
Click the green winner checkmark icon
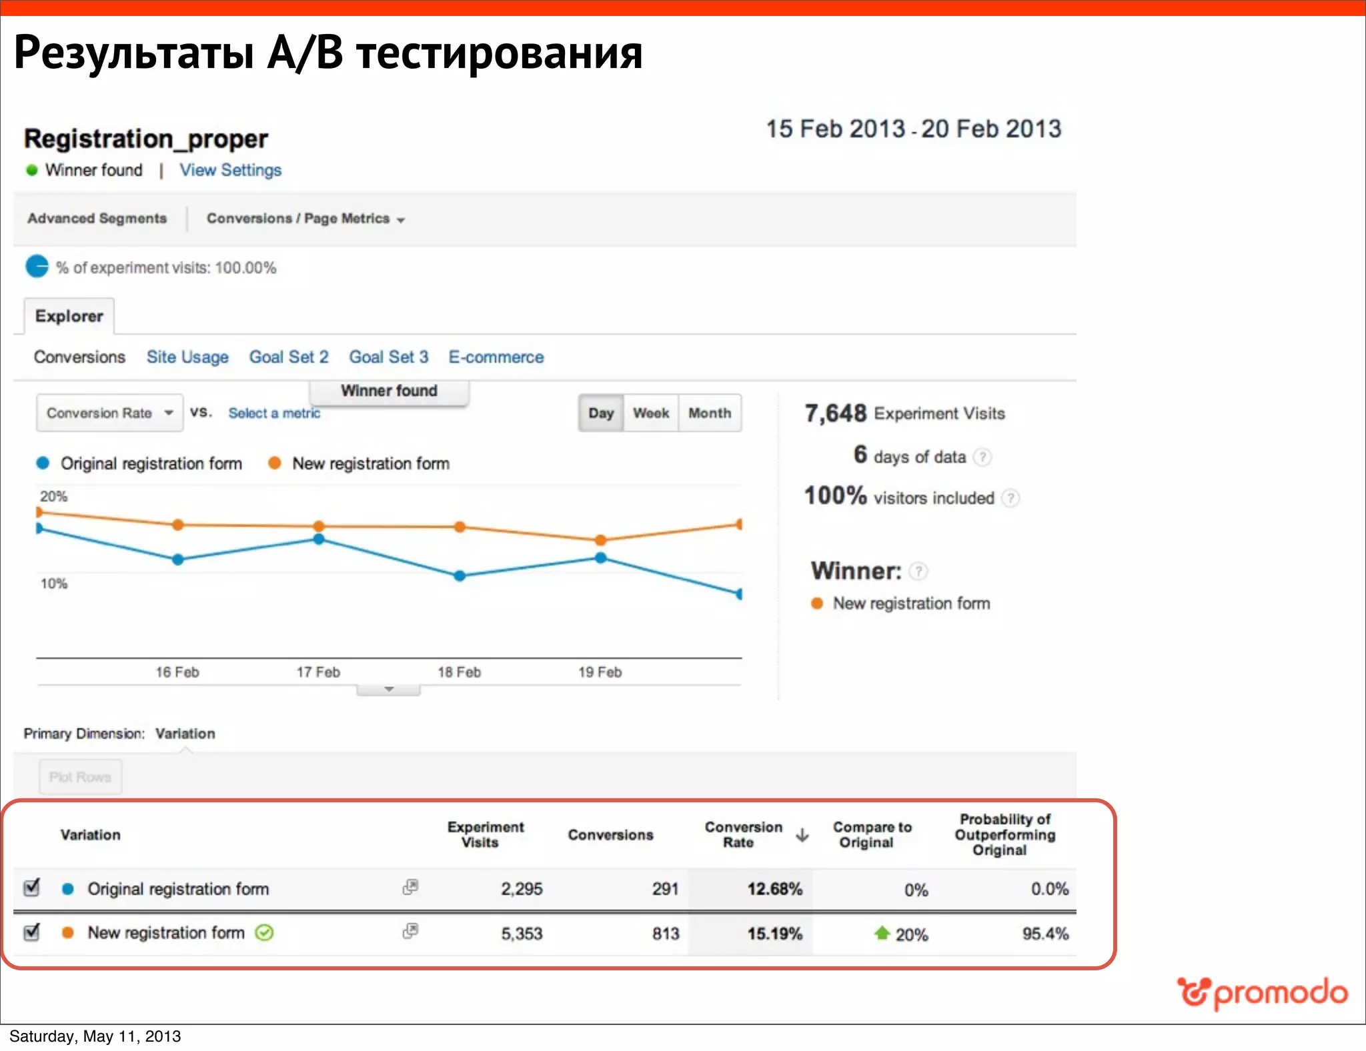pyautogui.click(x=265, y=932)
